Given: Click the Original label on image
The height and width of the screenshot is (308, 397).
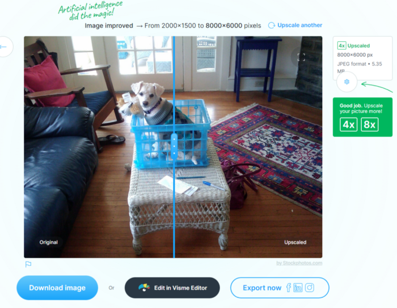Looking at the screenshot, I should coord(48,242).
